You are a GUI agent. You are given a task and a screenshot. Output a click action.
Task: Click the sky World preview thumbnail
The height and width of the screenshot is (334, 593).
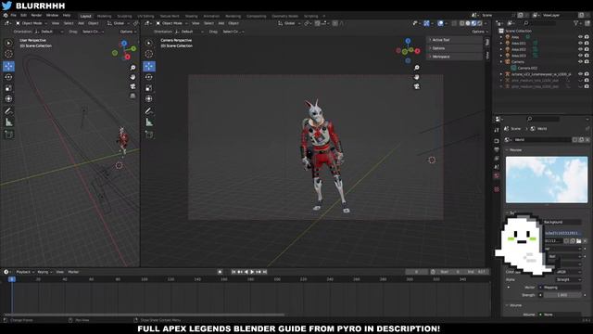547,179
